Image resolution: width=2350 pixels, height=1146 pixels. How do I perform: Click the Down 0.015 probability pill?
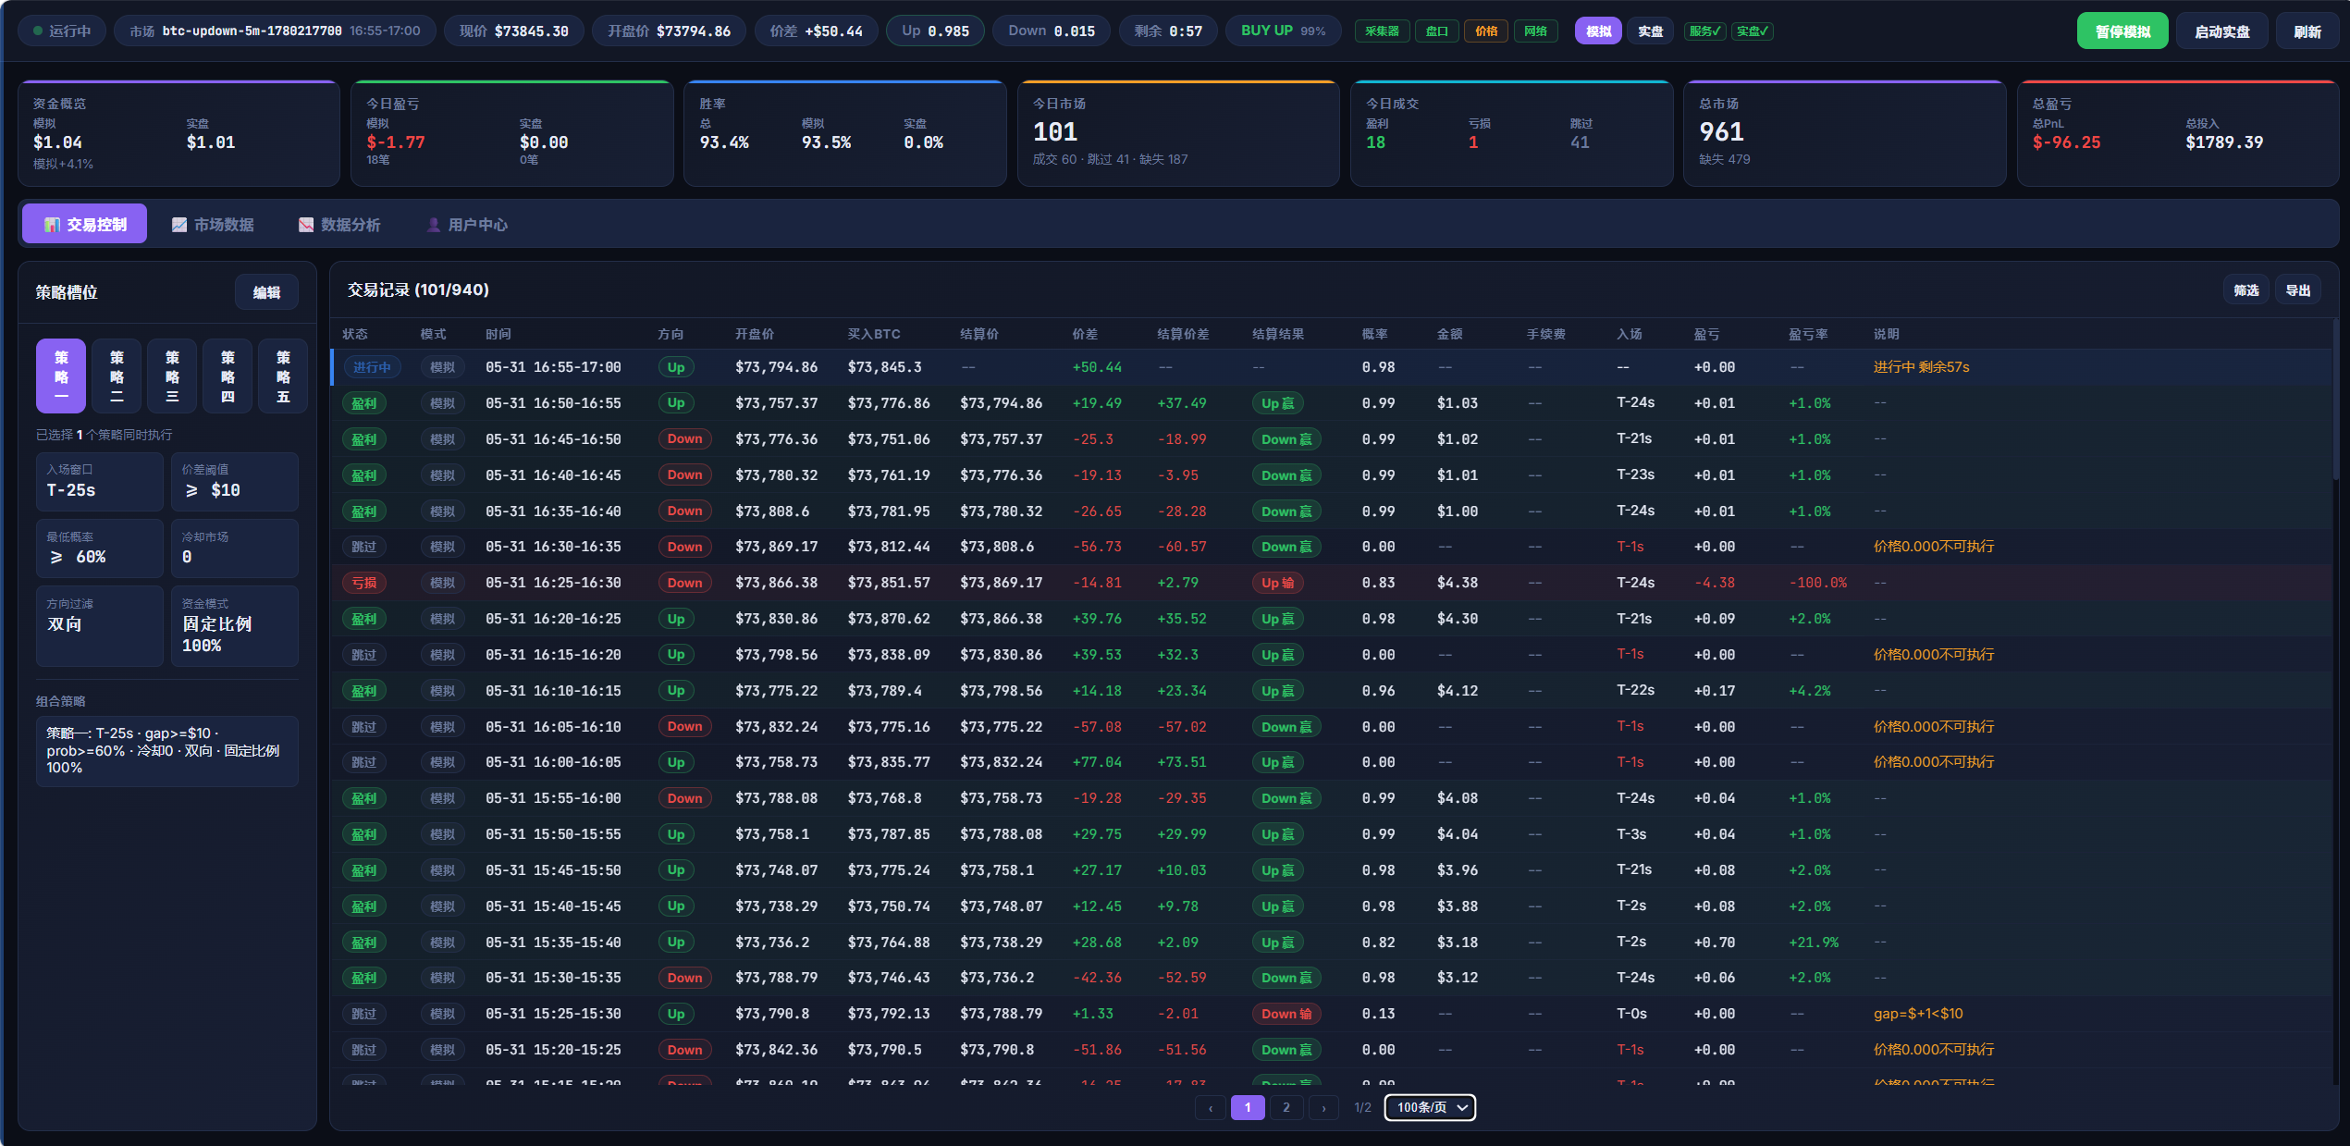[1052, 31]
